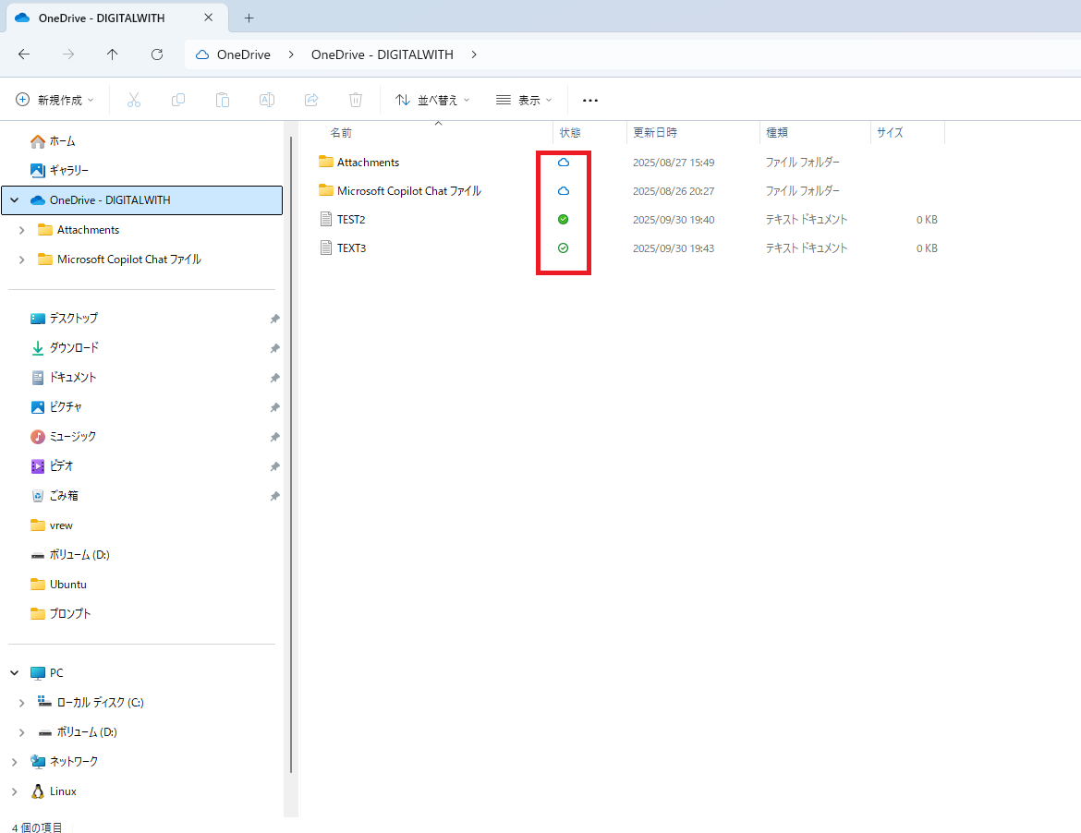Click cloud status icon for Attachments folder

(x=564, y=163)
